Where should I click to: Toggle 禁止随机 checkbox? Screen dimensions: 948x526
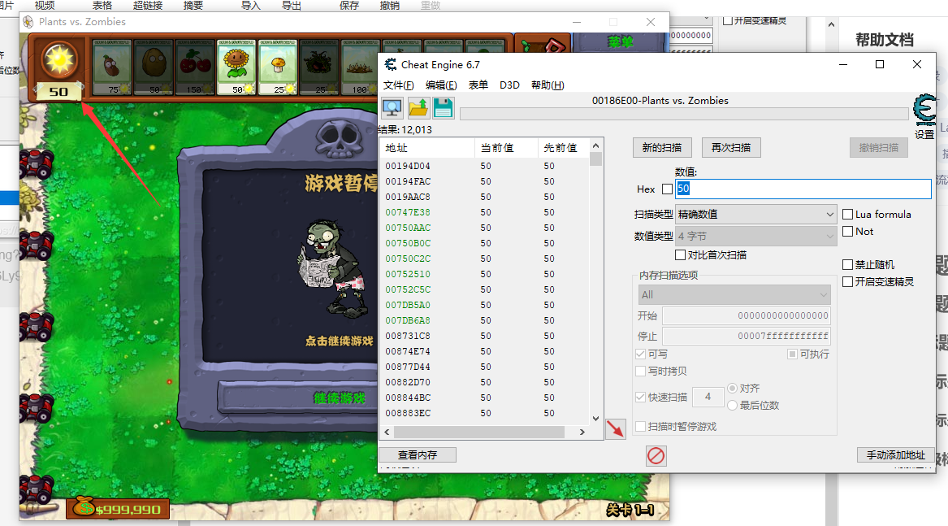pyautogui.click(x=847, y=264)
